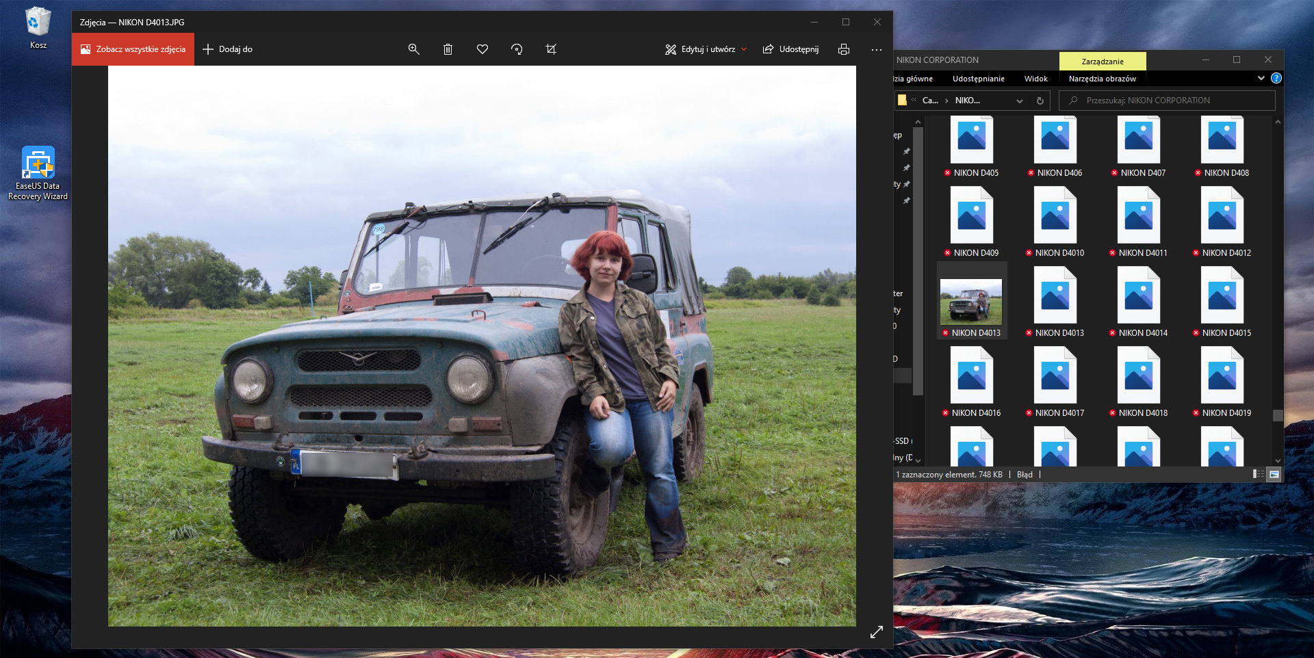Screen dimensions: 1314x658
Task: Click the refresh icon in Explorer address bar
Action: coord(1040,101)
